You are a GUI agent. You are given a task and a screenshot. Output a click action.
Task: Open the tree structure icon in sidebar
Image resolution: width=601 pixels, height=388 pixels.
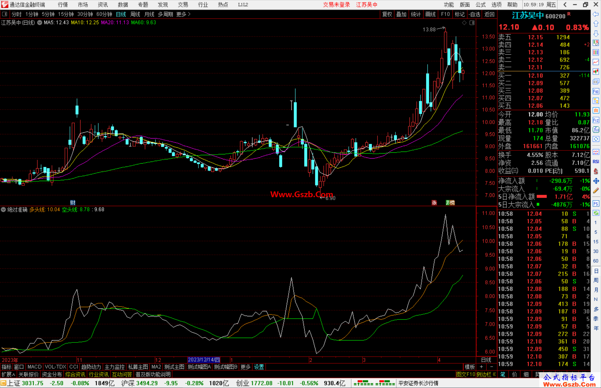(596, 101)
